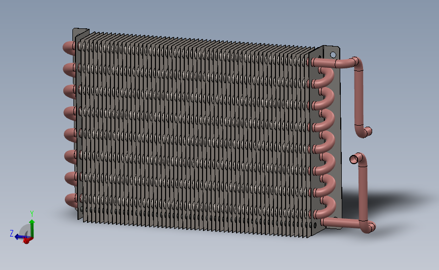Select the open end of the upper copper pipe
Image resolution: width=439 pixels, height=270 pixels.
pos(368,131)
